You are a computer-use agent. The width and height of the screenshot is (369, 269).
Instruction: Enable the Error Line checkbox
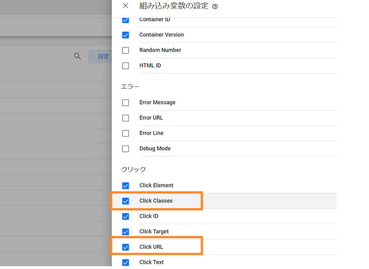(x=126, y=133)
